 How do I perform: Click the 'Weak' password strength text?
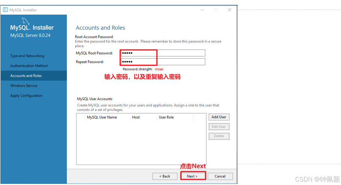point(159,69)
